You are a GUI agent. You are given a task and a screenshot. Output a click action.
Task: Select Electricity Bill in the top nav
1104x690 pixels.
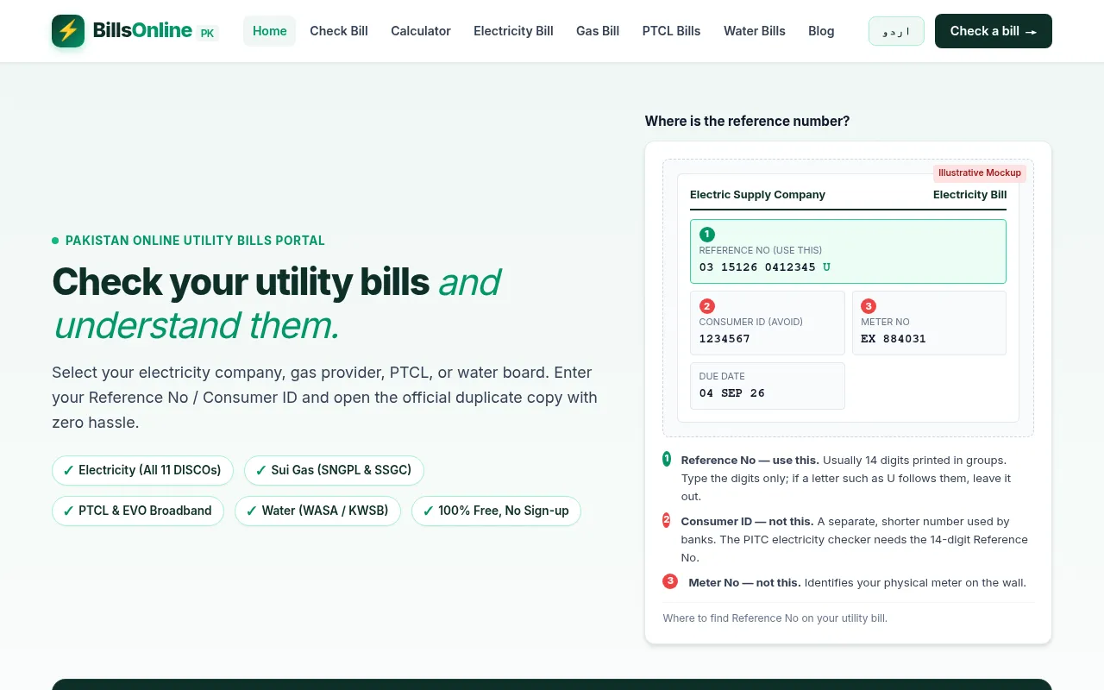[513, 31]
